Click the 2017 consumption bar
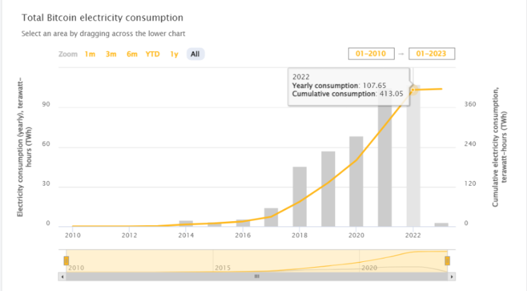 point(271,218)
